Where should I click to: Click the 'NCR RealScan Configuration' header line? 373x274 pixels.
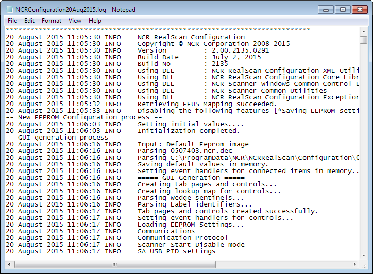(x=191, y=37)
